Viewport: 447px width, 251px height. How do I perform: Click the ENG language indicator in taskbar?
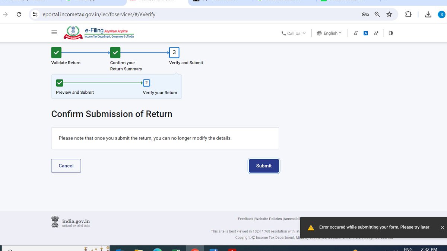tap(408, 249)
